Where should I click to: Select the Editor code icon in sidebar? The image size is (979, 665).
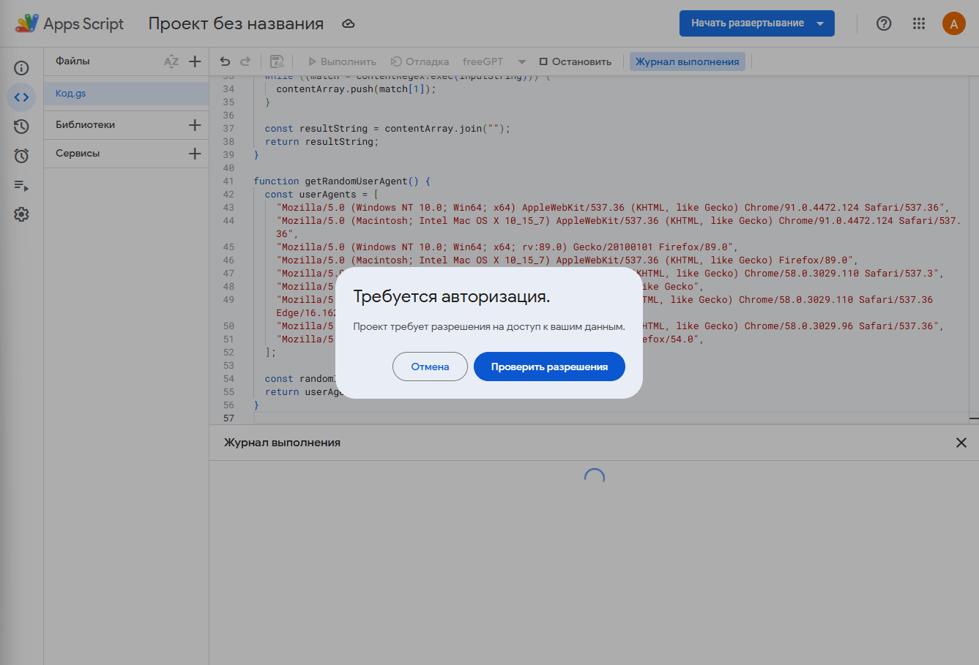21,97
